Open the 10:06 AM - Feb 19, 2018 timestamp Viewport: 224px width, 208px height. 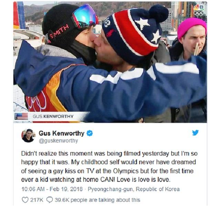point(52,189)
